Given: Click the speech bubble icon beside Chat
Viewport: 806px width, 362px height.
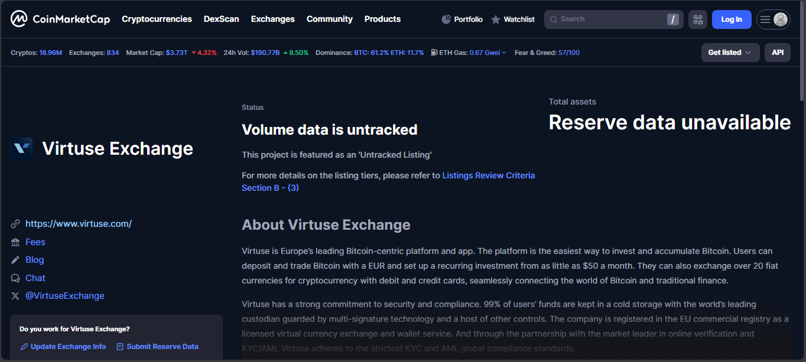Looking at the screenshot, I should tap(15, 278).
